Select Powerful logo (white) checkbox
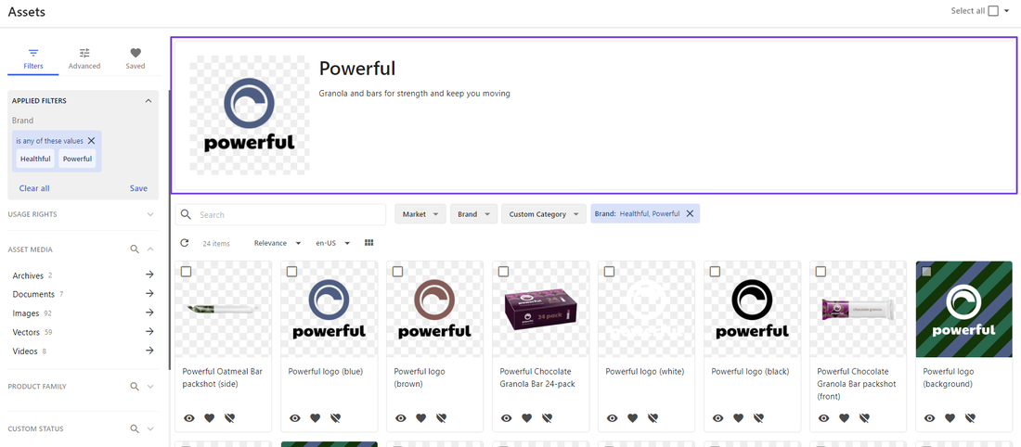Screen dimensions: 1021x447 tap(609, 272)
